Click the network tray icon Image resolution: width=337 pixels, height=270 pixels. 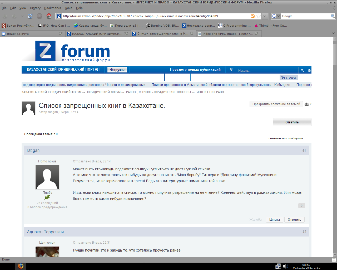point(278,266)
